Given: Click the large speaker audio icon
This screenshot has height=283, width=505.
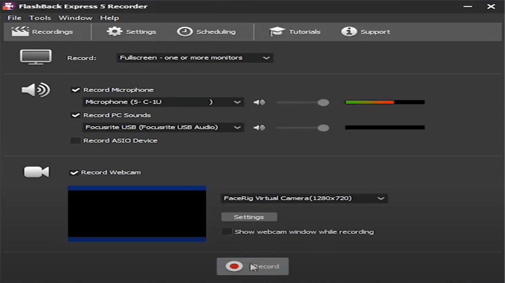Looking at the screenshot, I should pos(36,90).
